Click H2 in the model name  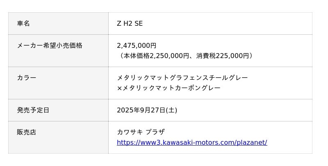tap(128, 24)
